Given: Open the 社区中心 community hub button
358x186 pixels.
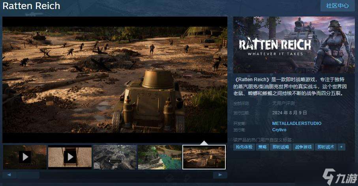Looking at the screenshot, I should pyautogui.click(x=337, y=6).
